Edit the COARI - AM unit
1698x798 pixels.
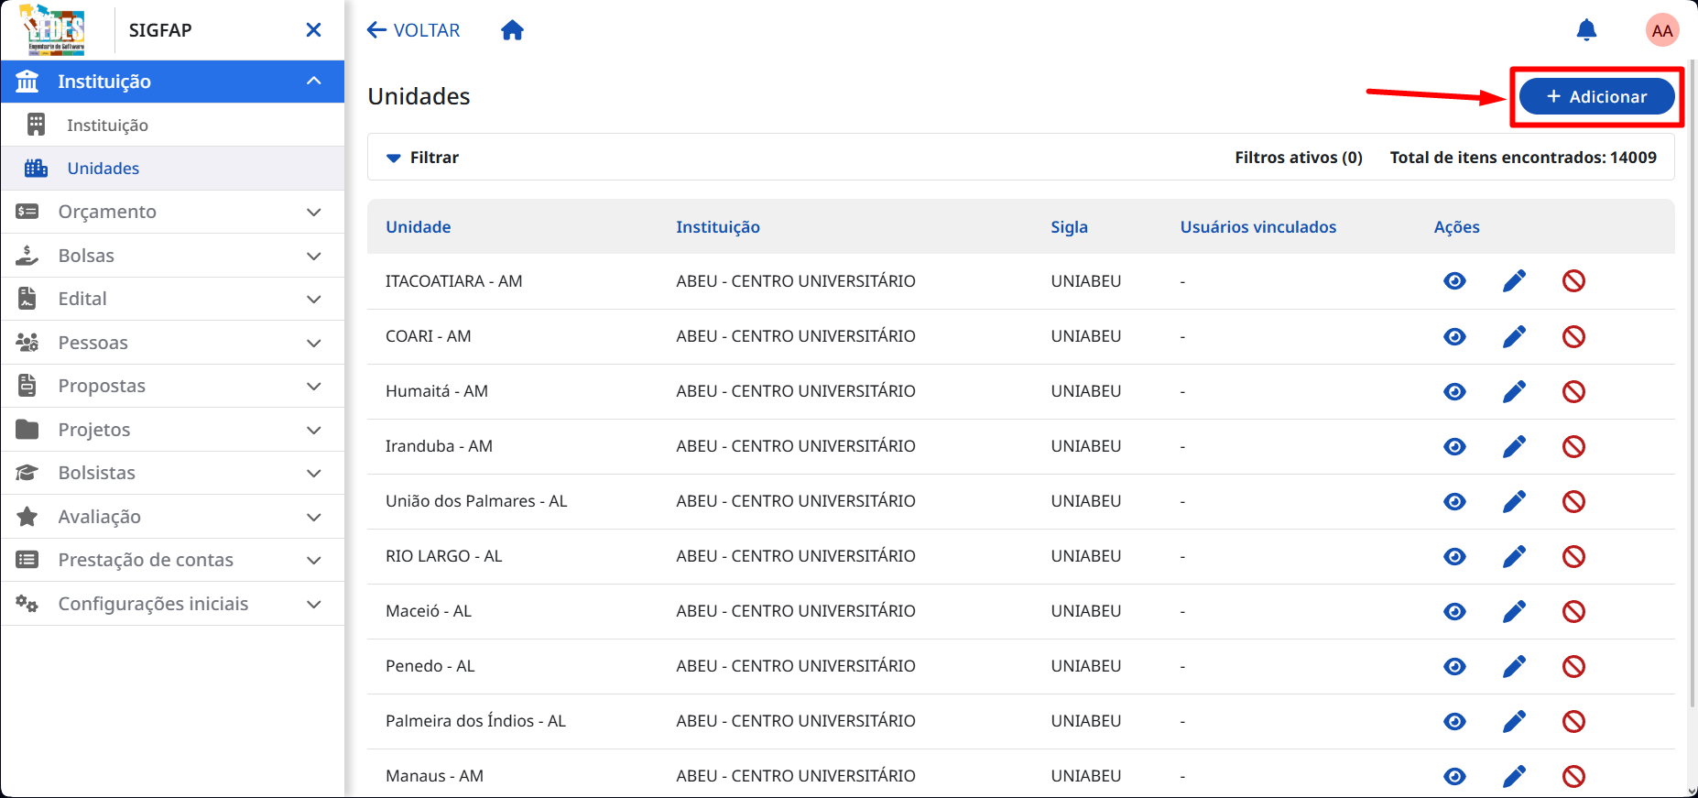(x=1514, y=336)
